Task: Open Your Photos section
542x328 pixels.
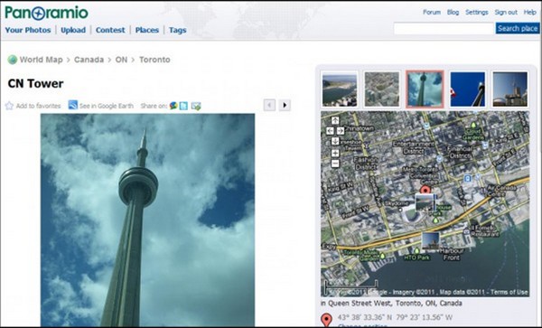Action: (x=28, y=30)
